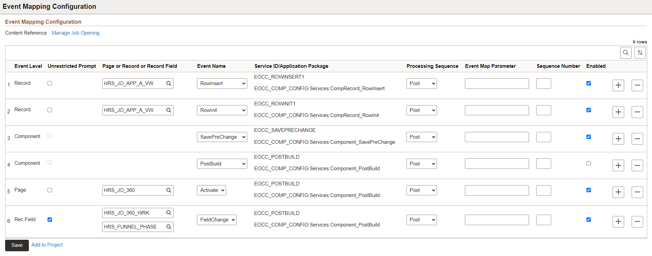The width and height of the screenshot is (652, 256).
Task: Open Processing Sequence dropdown in row 4
Action: tap(421, 164)
